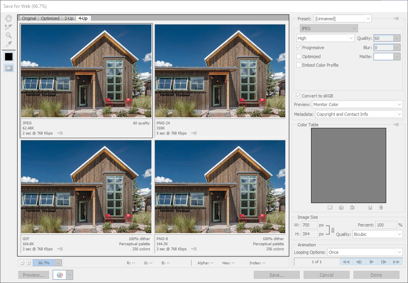Toggle slices visibility icon
Viewport: 408px width, 283px height.
(9, 68)
